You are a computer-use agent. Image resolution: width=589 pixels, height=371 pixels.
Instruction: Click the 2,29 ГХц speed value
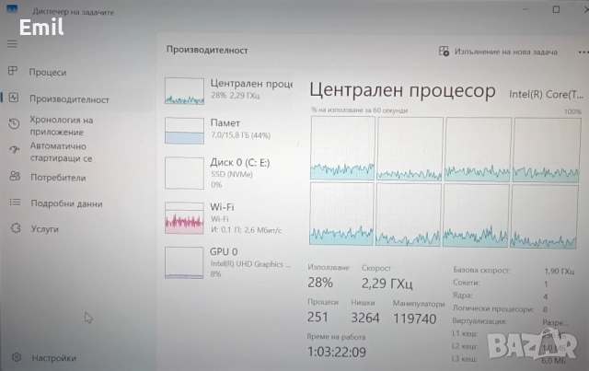387,283
